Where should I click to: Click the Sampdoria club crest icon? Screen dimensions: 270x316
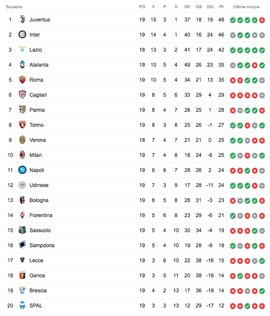click(22, 245)
